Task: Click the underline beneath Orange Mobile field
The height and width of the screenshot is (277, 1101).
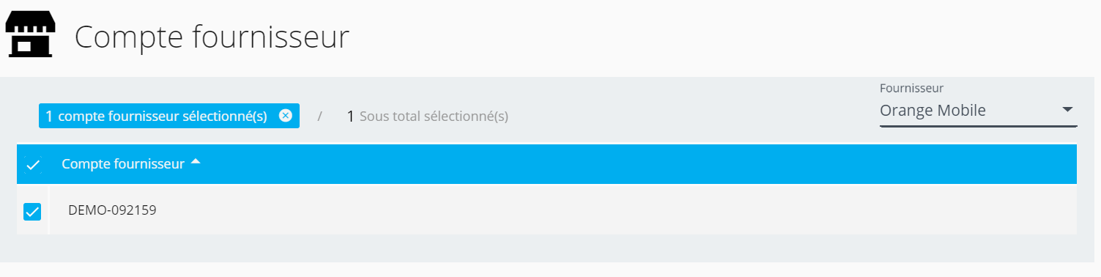Action: point(978,127)
